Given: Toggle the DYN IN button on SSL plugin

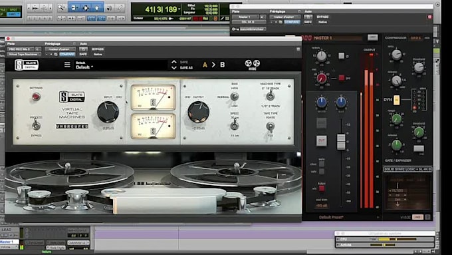Looking at the screenshot, I should [x=397, y=100].
